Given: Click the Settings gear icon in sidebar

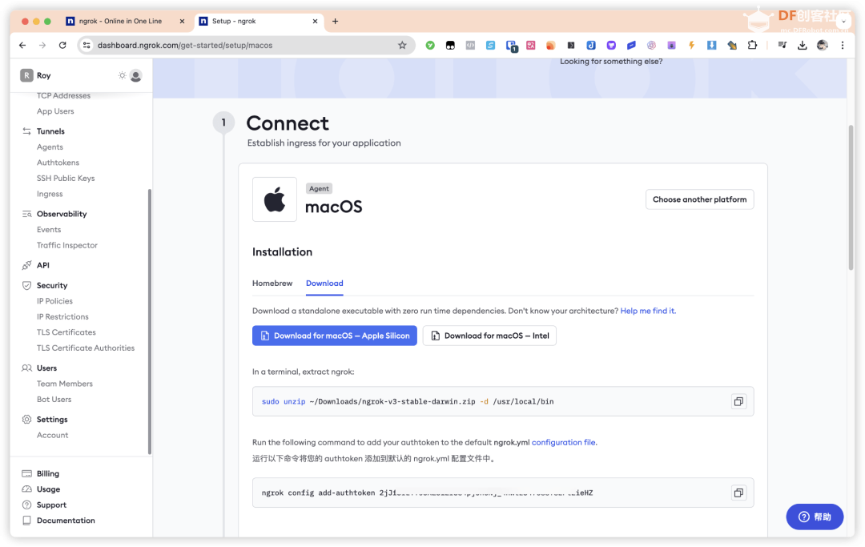Looking at the screenshot, I should pos(26,419).
